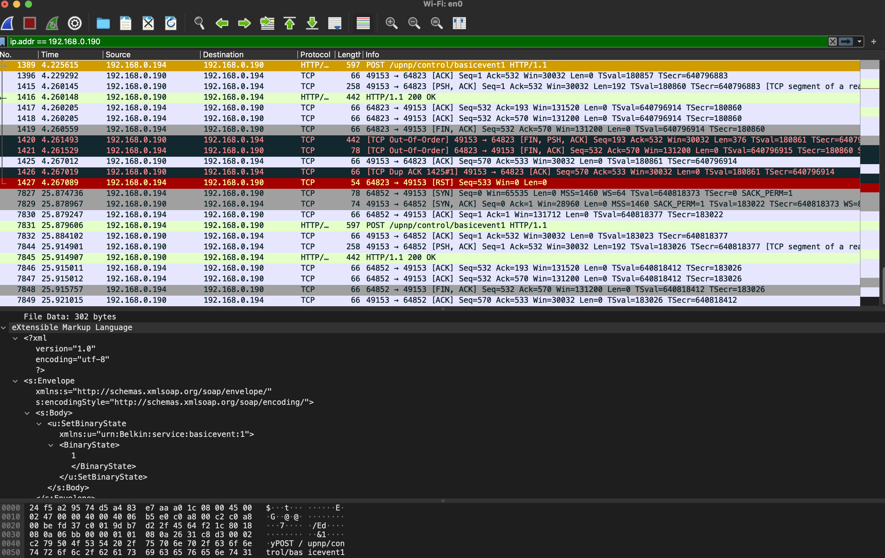The height and width of the screenshot is (558, 885).
Task: Collapse the eXtensible Markup Language tree node
Action: pos(4,327)
